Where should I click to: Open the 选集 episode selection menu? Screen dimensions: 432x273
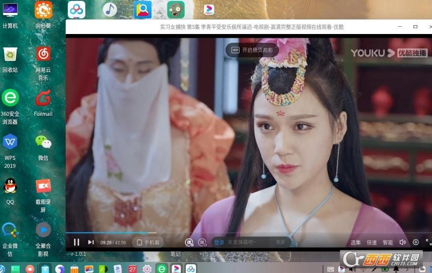356,243
